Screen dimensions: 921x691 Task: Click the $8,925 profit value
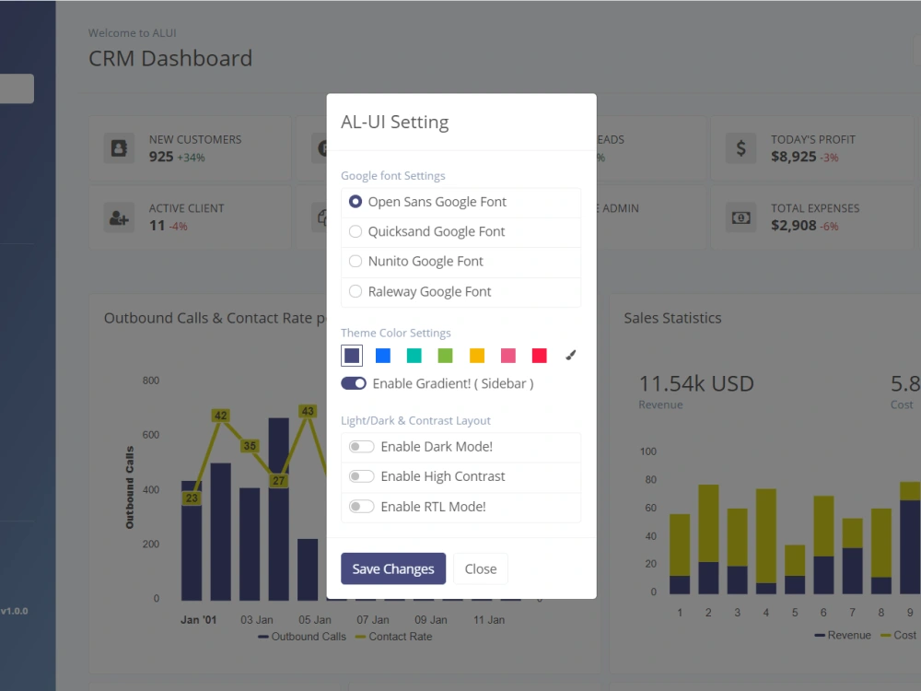[794, 157]
